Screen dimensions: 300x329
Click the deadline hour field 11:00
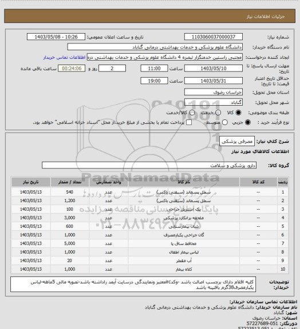pyautogui.click(x=154, y=69)
